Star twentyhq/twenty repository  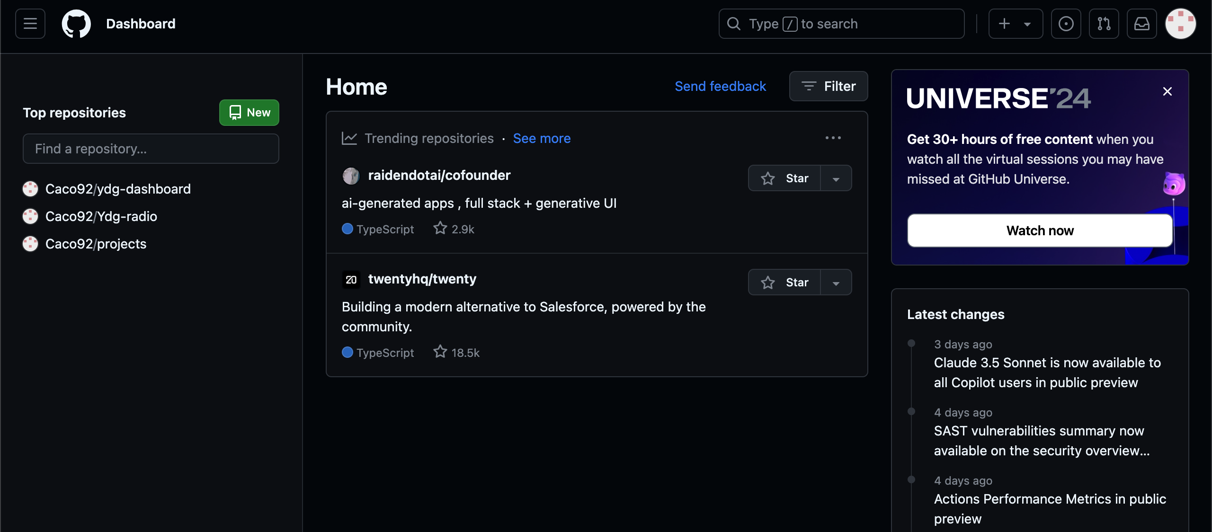[x=784, y=282]
